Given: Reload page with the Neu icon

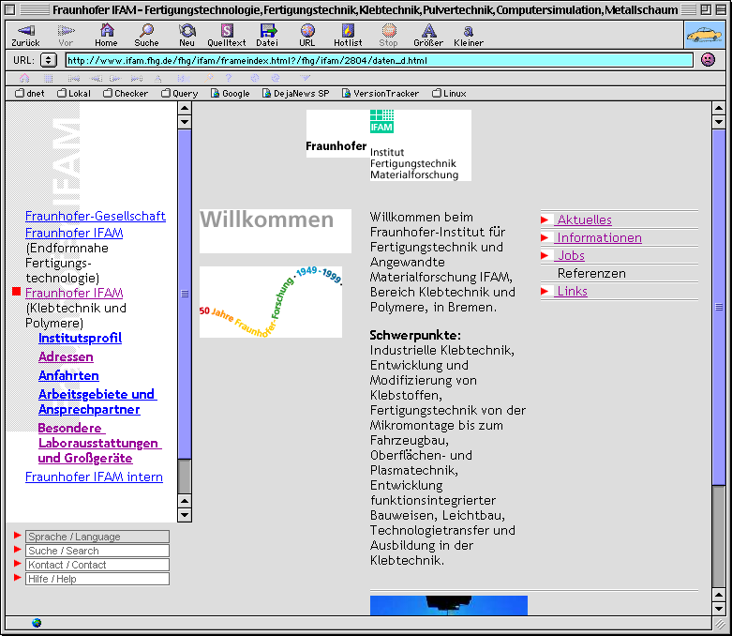Looking at the screenshot, I should [x=187, y=36].
